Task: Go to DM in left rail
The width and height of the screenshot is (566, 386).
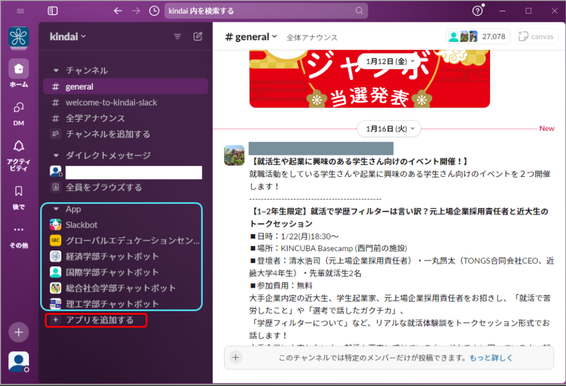Action: (18, 112)
